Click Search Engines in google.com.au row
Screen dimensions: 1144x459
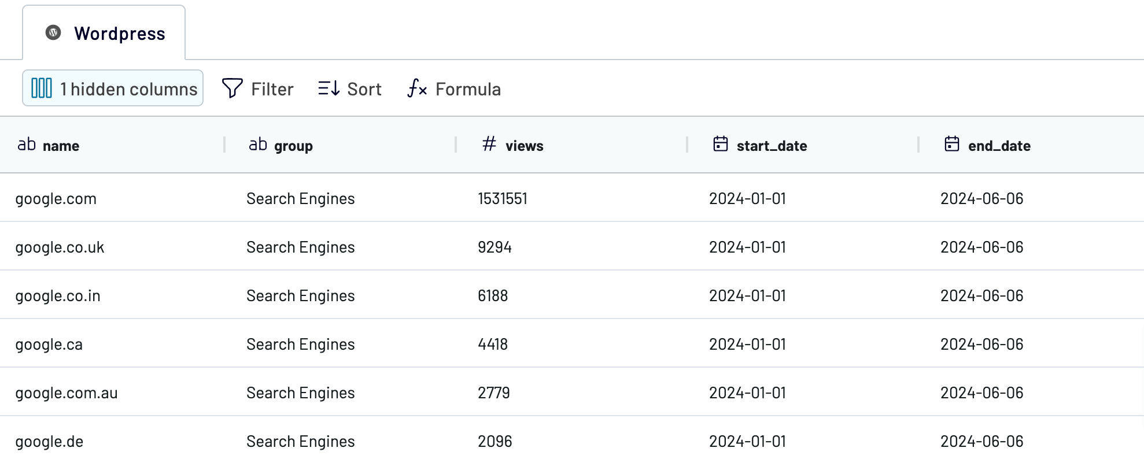[x=301, y=393]
